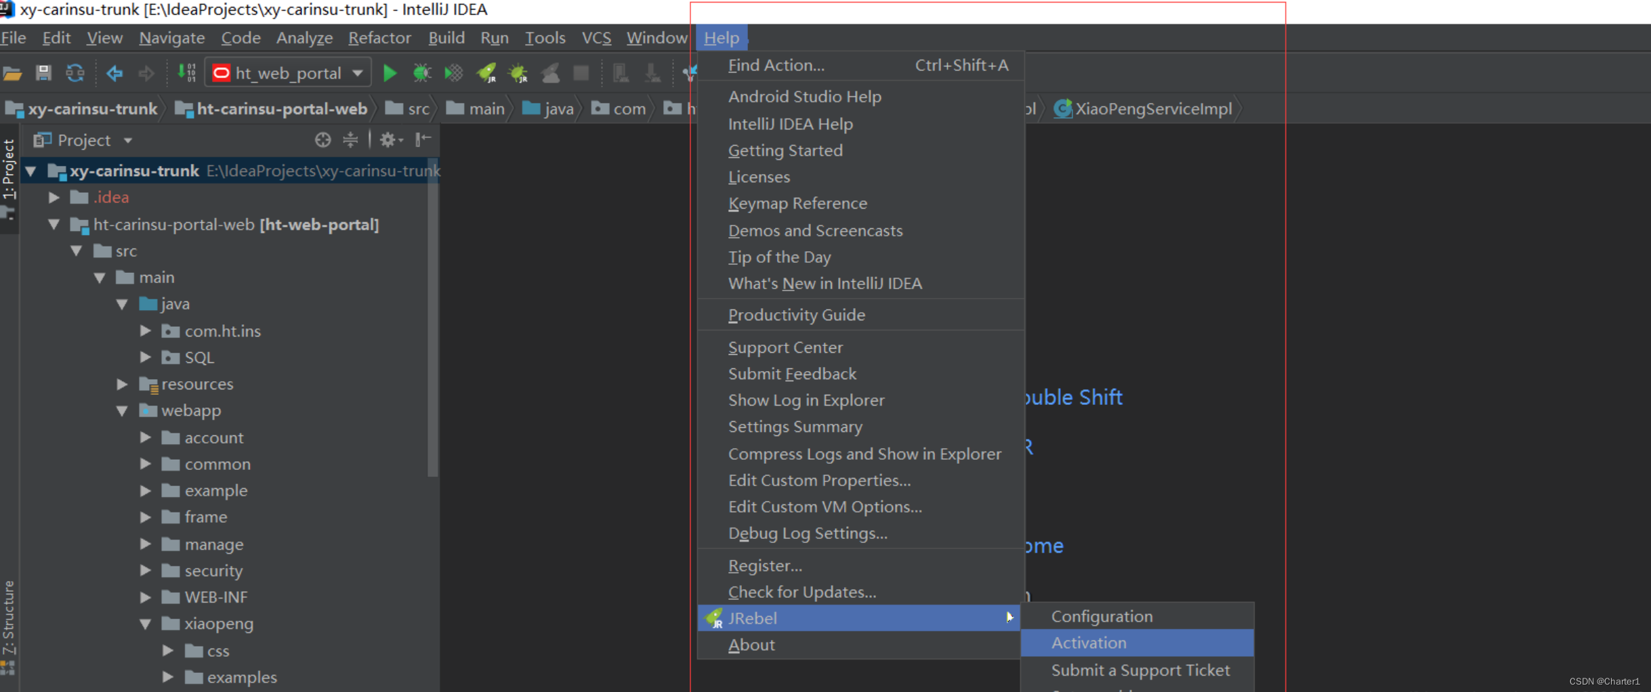Select Check for Updates...
1651x692 pixels.
pyautogui.click(x=860, y=592)
